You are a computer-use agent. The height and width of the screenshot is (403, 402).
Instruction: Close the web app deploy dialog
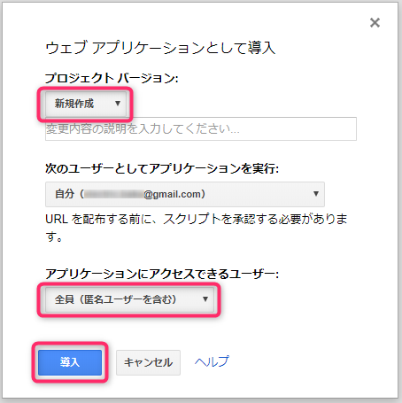[x=375, y=23]
